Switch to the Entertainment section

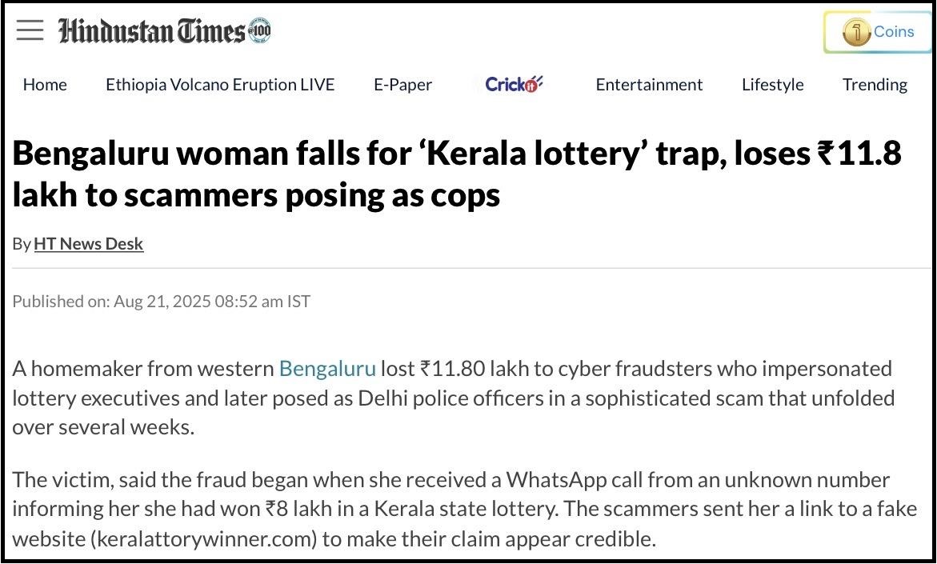(649, 85)
